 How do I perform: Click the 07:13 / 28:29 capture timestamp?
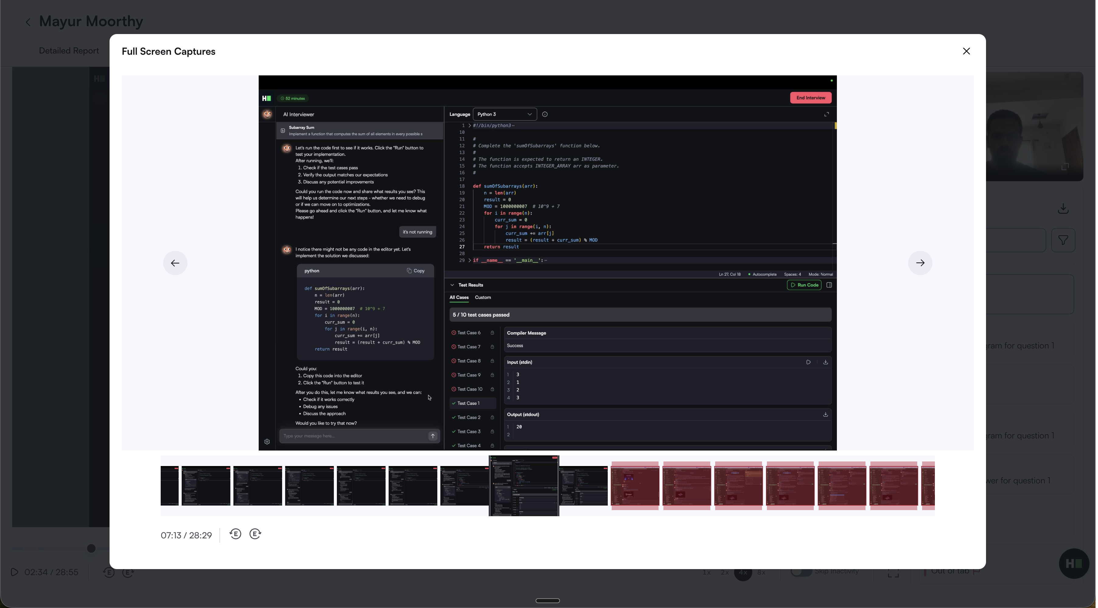click(x=186, y=535)
